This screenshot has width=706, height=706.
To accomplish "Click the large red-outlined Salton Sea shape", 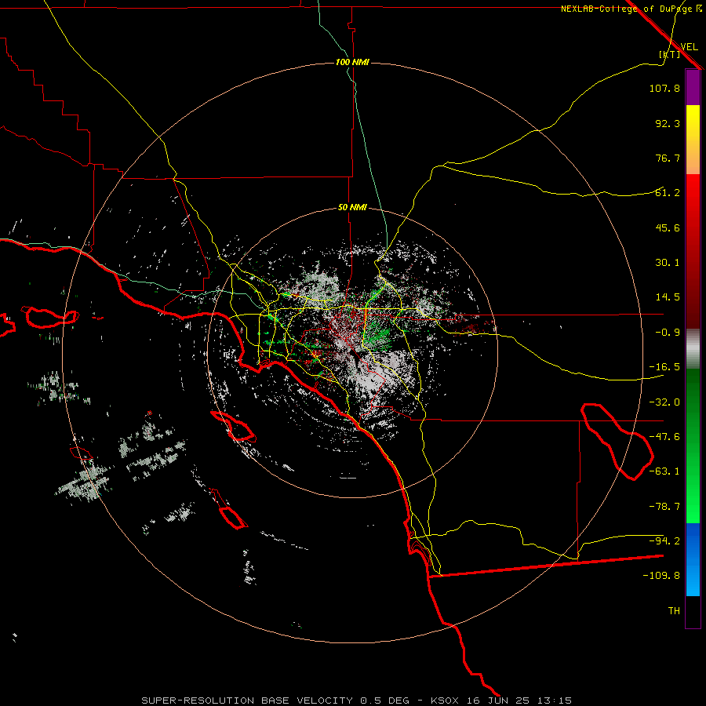I will 617,441.
